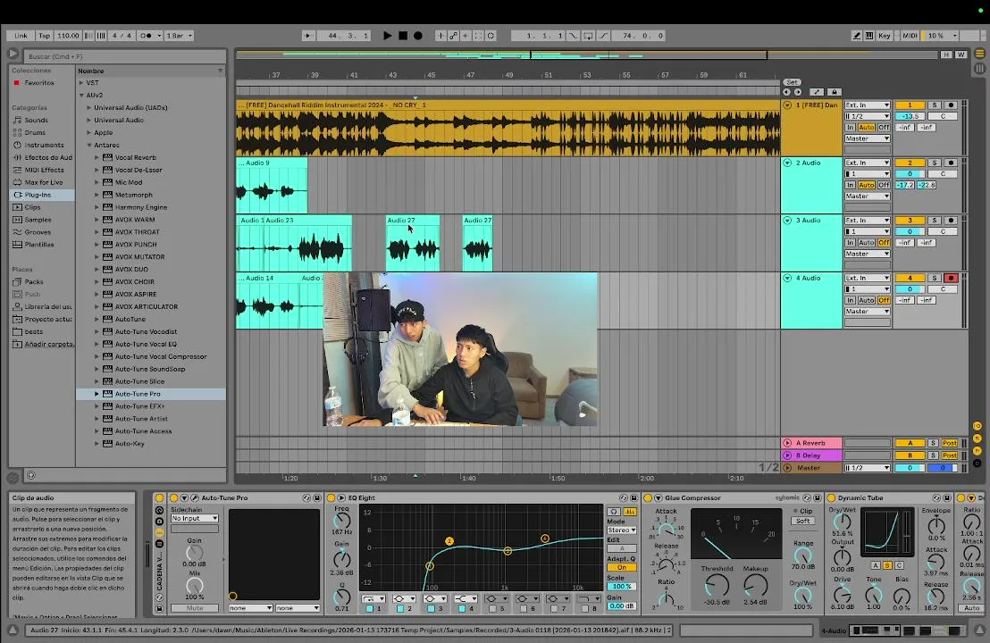Toggle EQ Eight headphone audition icon
Viewport: 990px width, 643px height.
tap(613, 512)
